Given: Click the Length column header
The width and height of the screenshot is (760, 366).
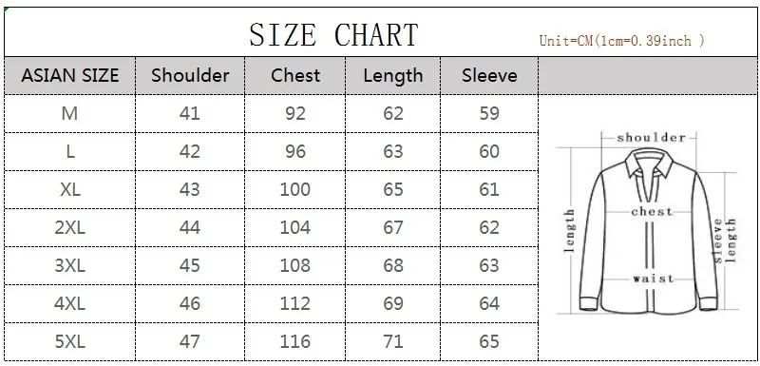Looking at the screenshot, I should 393,76.
